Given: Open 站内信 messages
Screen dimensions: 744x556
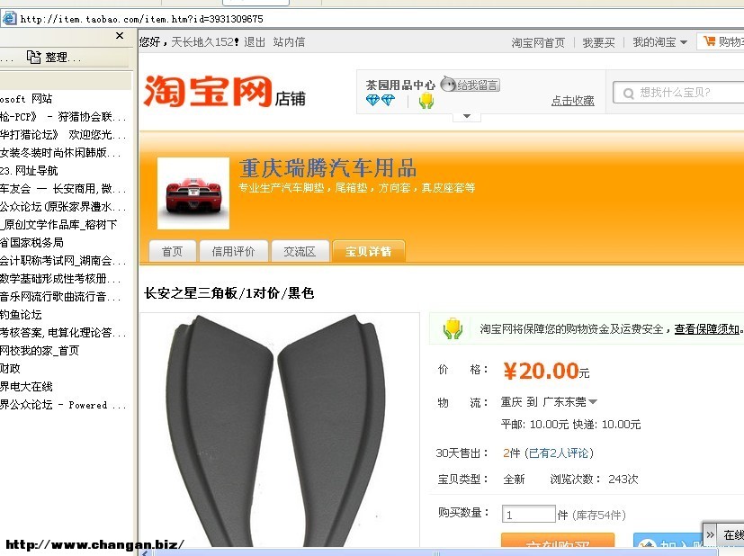Looking at the screenshot, I should pos(289,42).
